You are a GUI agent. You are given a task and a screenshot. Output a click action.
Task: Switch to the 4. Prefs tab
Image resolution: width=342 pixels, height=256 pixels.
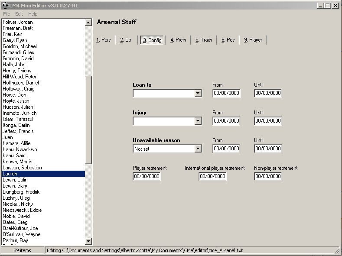point(178,40)
